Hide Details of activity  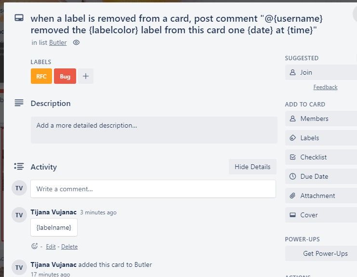pos(252,167)
